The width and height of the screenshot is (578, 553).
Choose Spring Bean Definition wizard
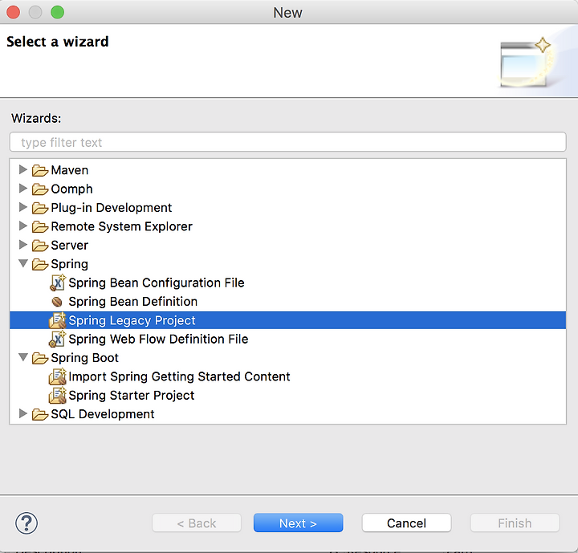click(133, 302)
